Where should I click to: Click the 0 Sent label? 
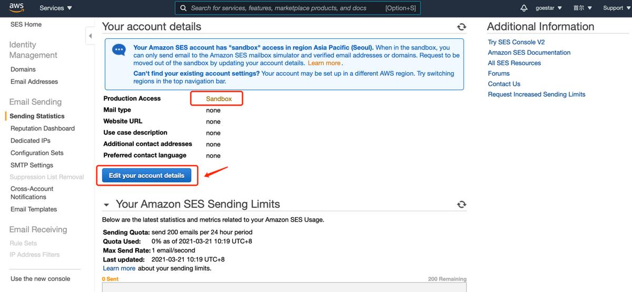click(x=110, y=279)
